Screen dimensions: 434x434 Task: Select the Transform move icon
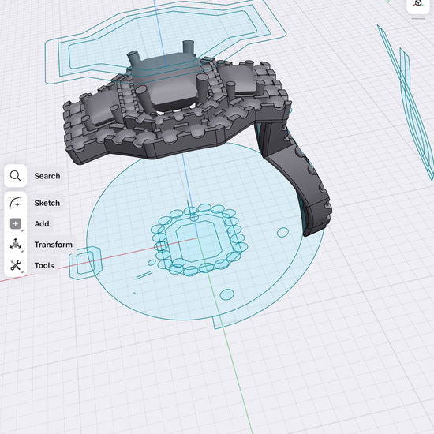(x=16, y=245)
